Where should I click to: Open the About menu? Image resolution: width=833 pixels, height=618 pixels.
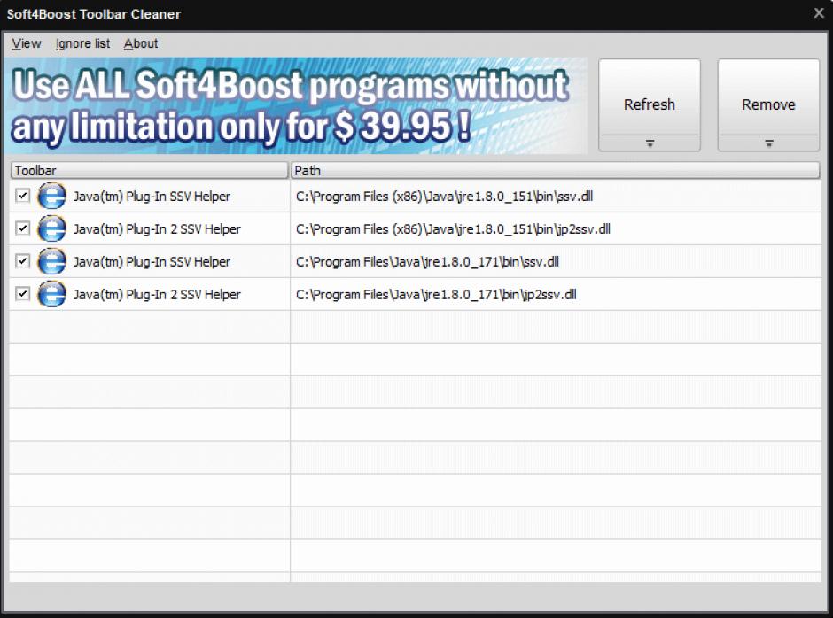pyautogui.click(x=141, y=43)
